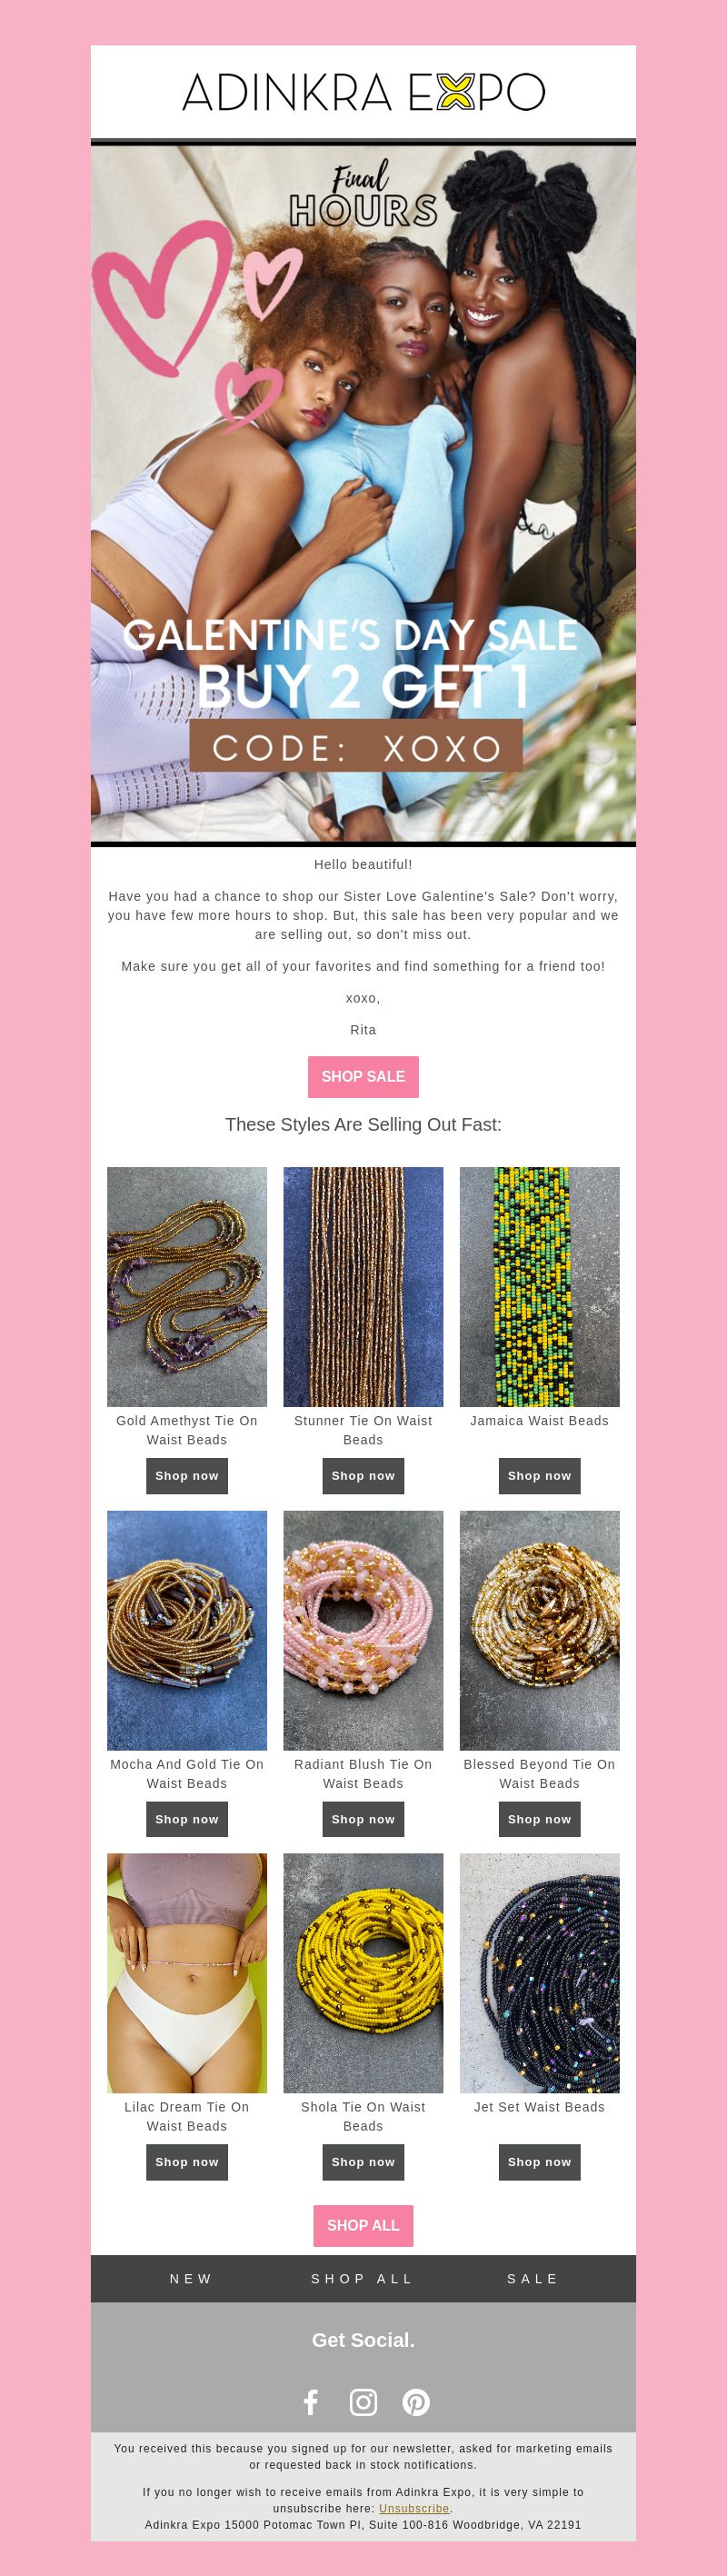Open Radiant Blush waist beads image

[x=363, y=1630]
